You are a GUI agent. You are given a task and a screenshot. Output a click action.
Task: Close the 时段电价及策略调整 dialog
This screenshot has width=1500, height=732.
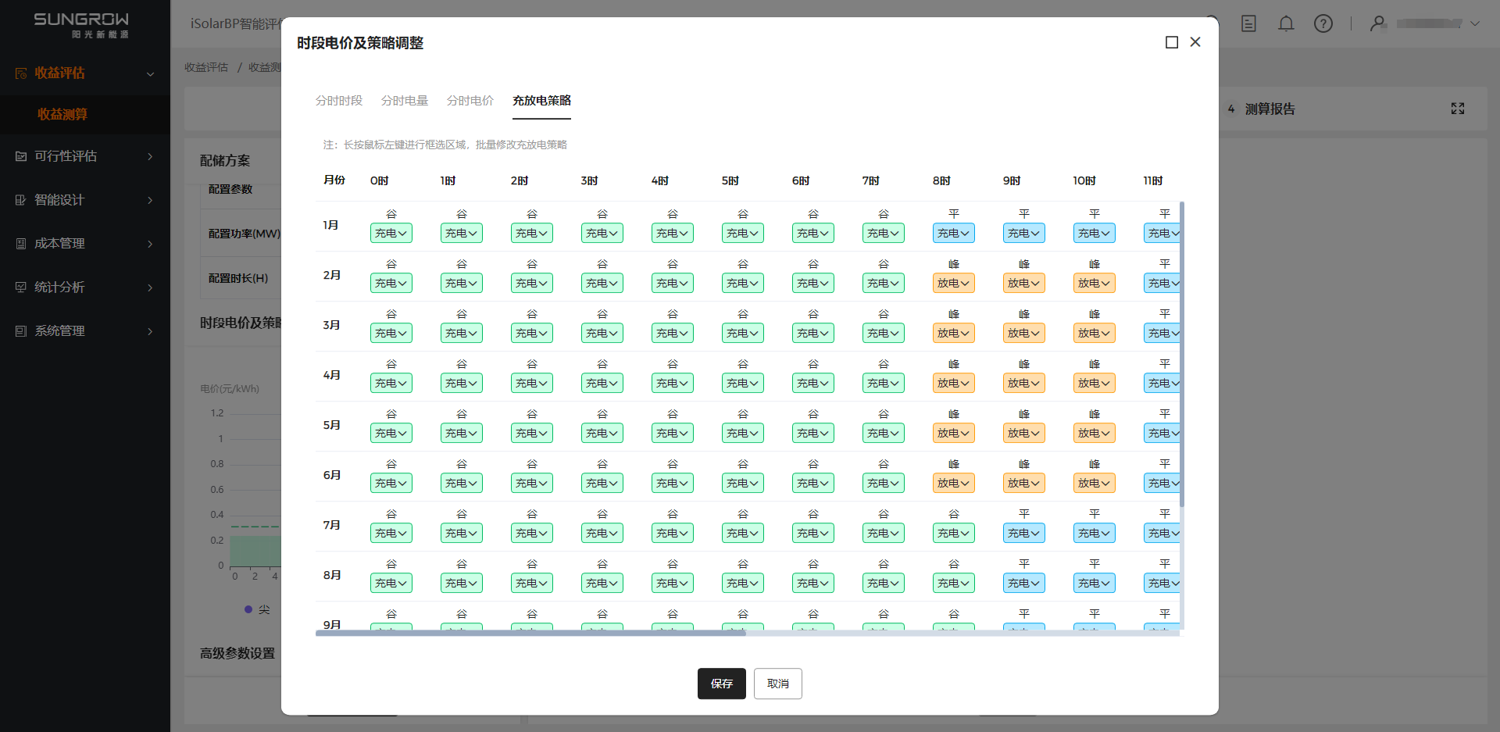click(1195, 42)
